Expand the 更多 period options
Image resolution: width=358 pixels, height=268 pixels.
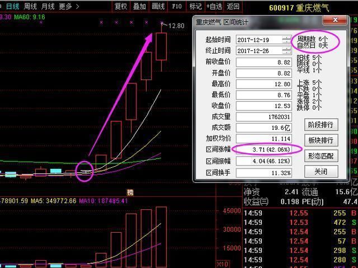[x=69, y=6]
